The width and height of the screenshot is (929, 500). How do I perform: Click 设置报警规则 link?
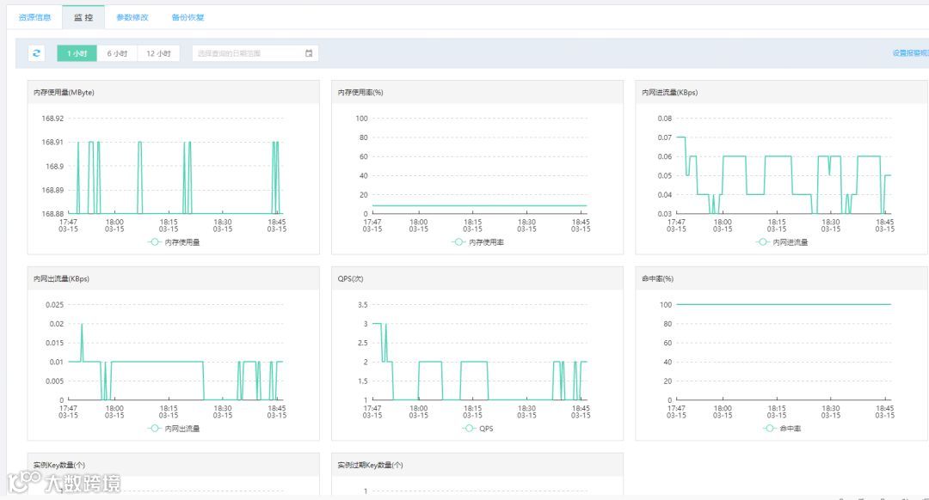(911, 53)
